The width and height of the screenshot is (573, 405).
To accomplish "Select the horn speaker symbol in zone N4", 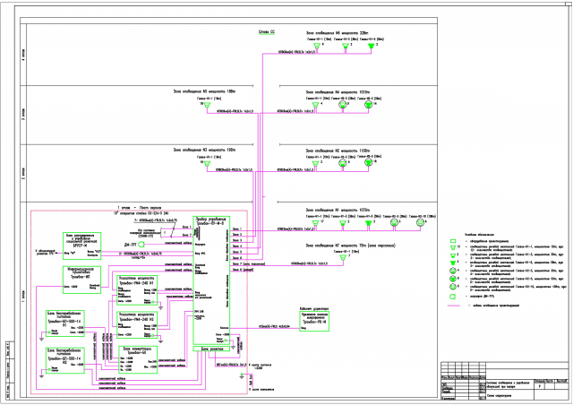I will [316, 105].
